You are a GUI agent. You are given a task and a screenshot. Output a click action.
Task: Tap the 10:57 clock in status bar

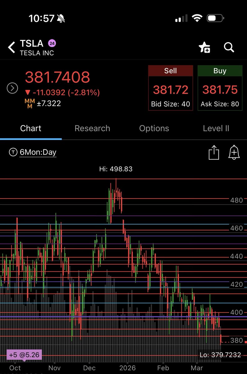[x=42, y=19]
